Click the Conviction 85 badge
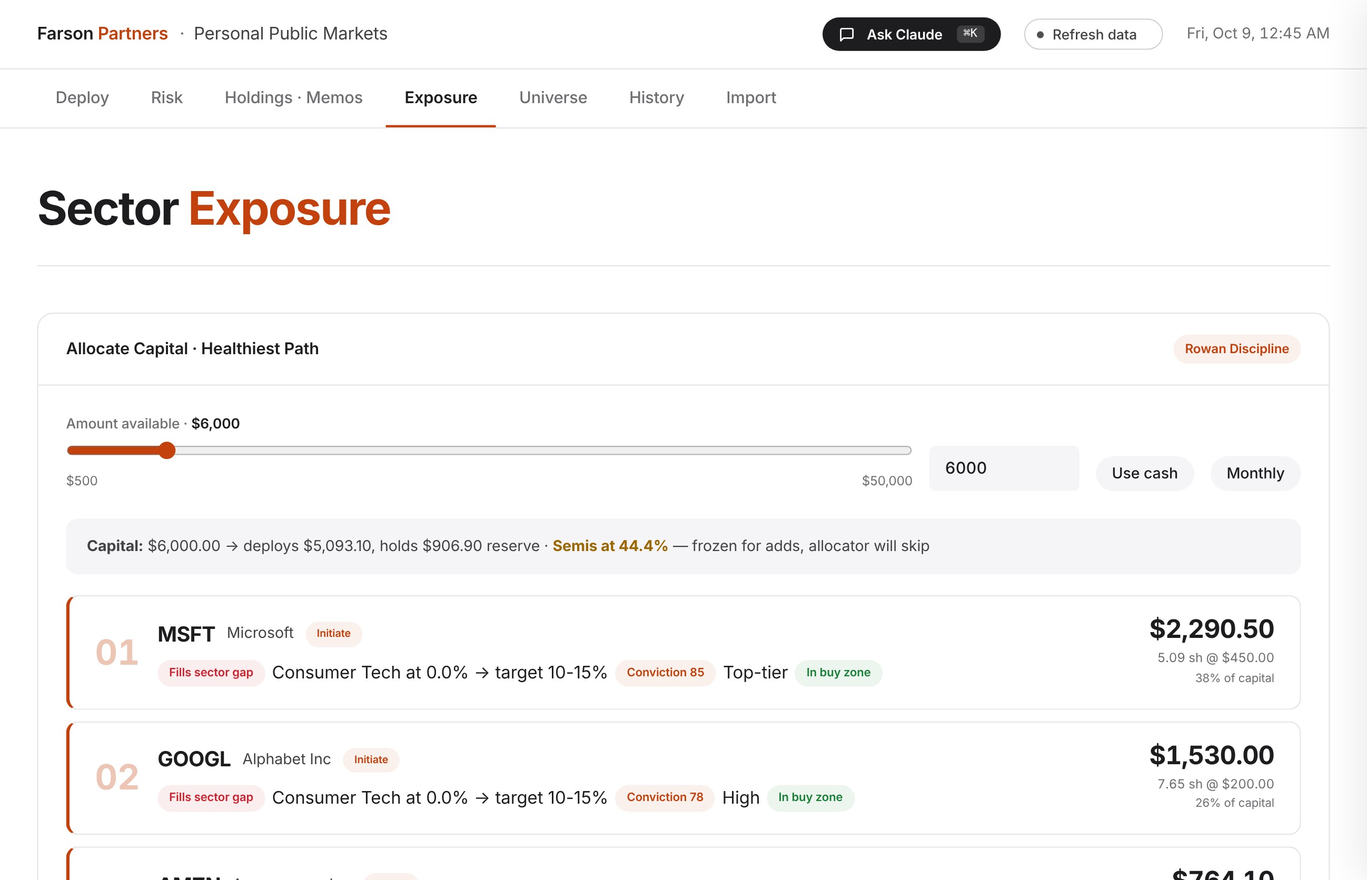 (665, 673)
